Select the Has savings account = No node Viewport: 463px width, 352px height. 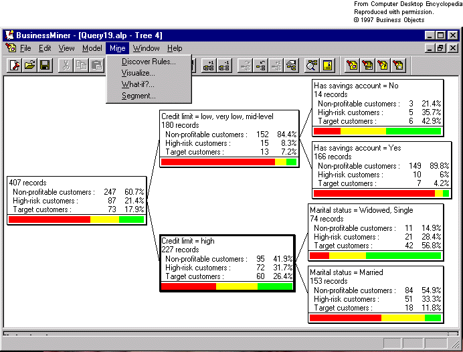coord(377,108)
